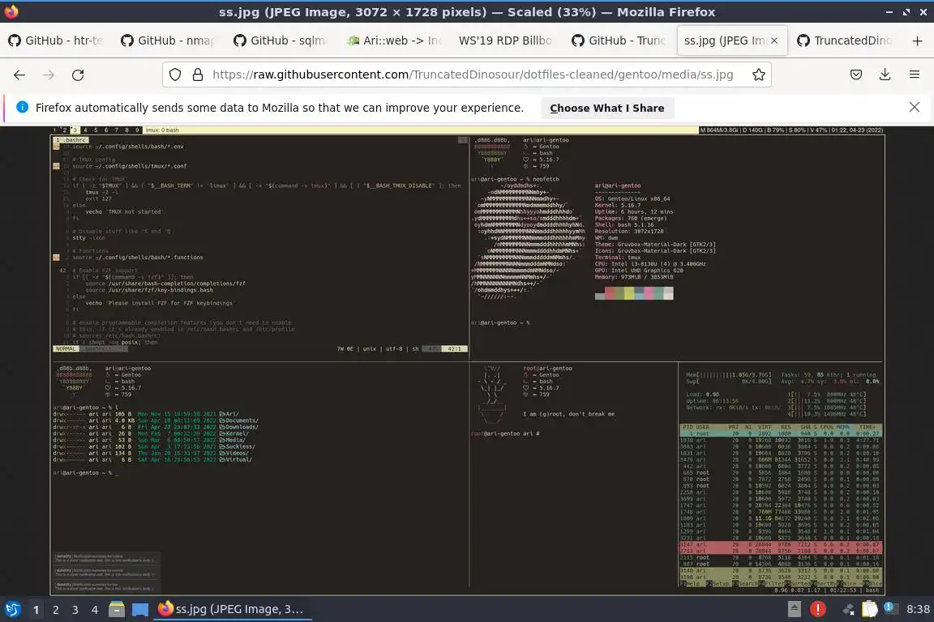934x622 pixels.
Task: Click the red alert tray icon
Action: coord(818,609)
